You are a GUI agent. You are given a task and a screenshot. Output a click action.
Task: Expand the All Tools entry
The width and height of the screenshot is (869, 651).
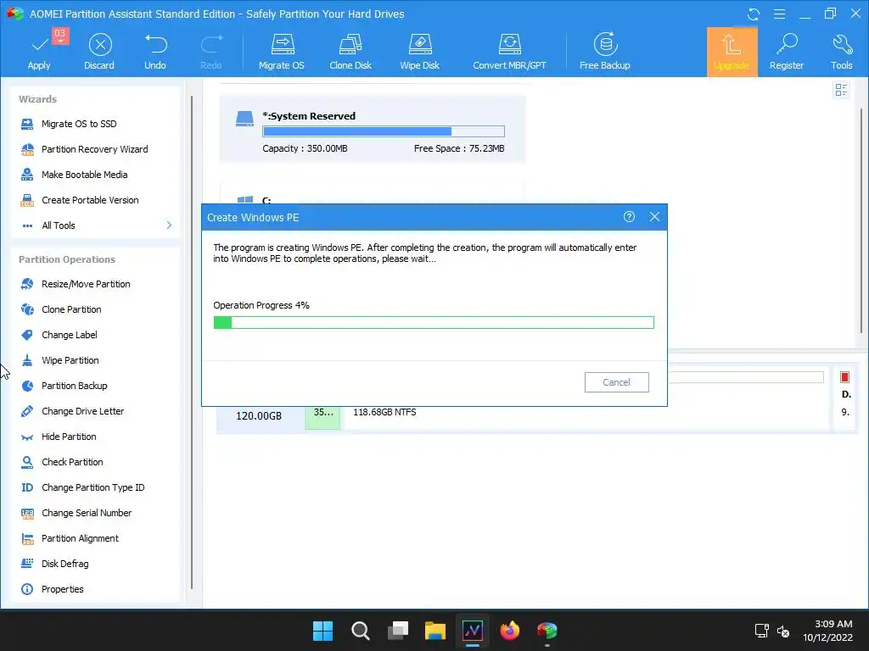[95, 225]
